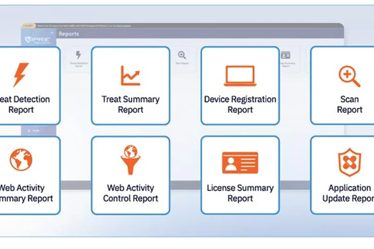
Task: Open the License Summary Report card
Action: tap(240, 175)
